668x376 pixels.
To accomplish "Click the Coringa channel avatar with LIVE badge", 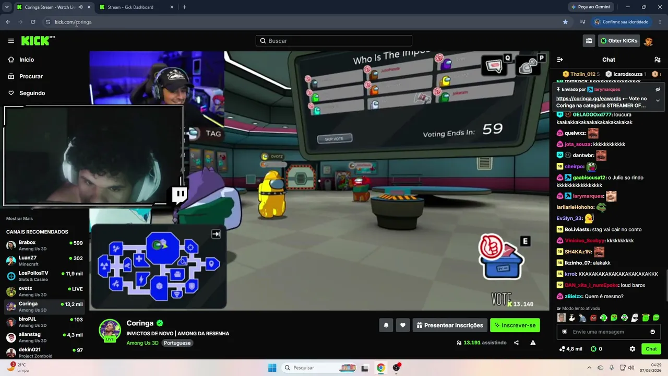I will point(110,331).
